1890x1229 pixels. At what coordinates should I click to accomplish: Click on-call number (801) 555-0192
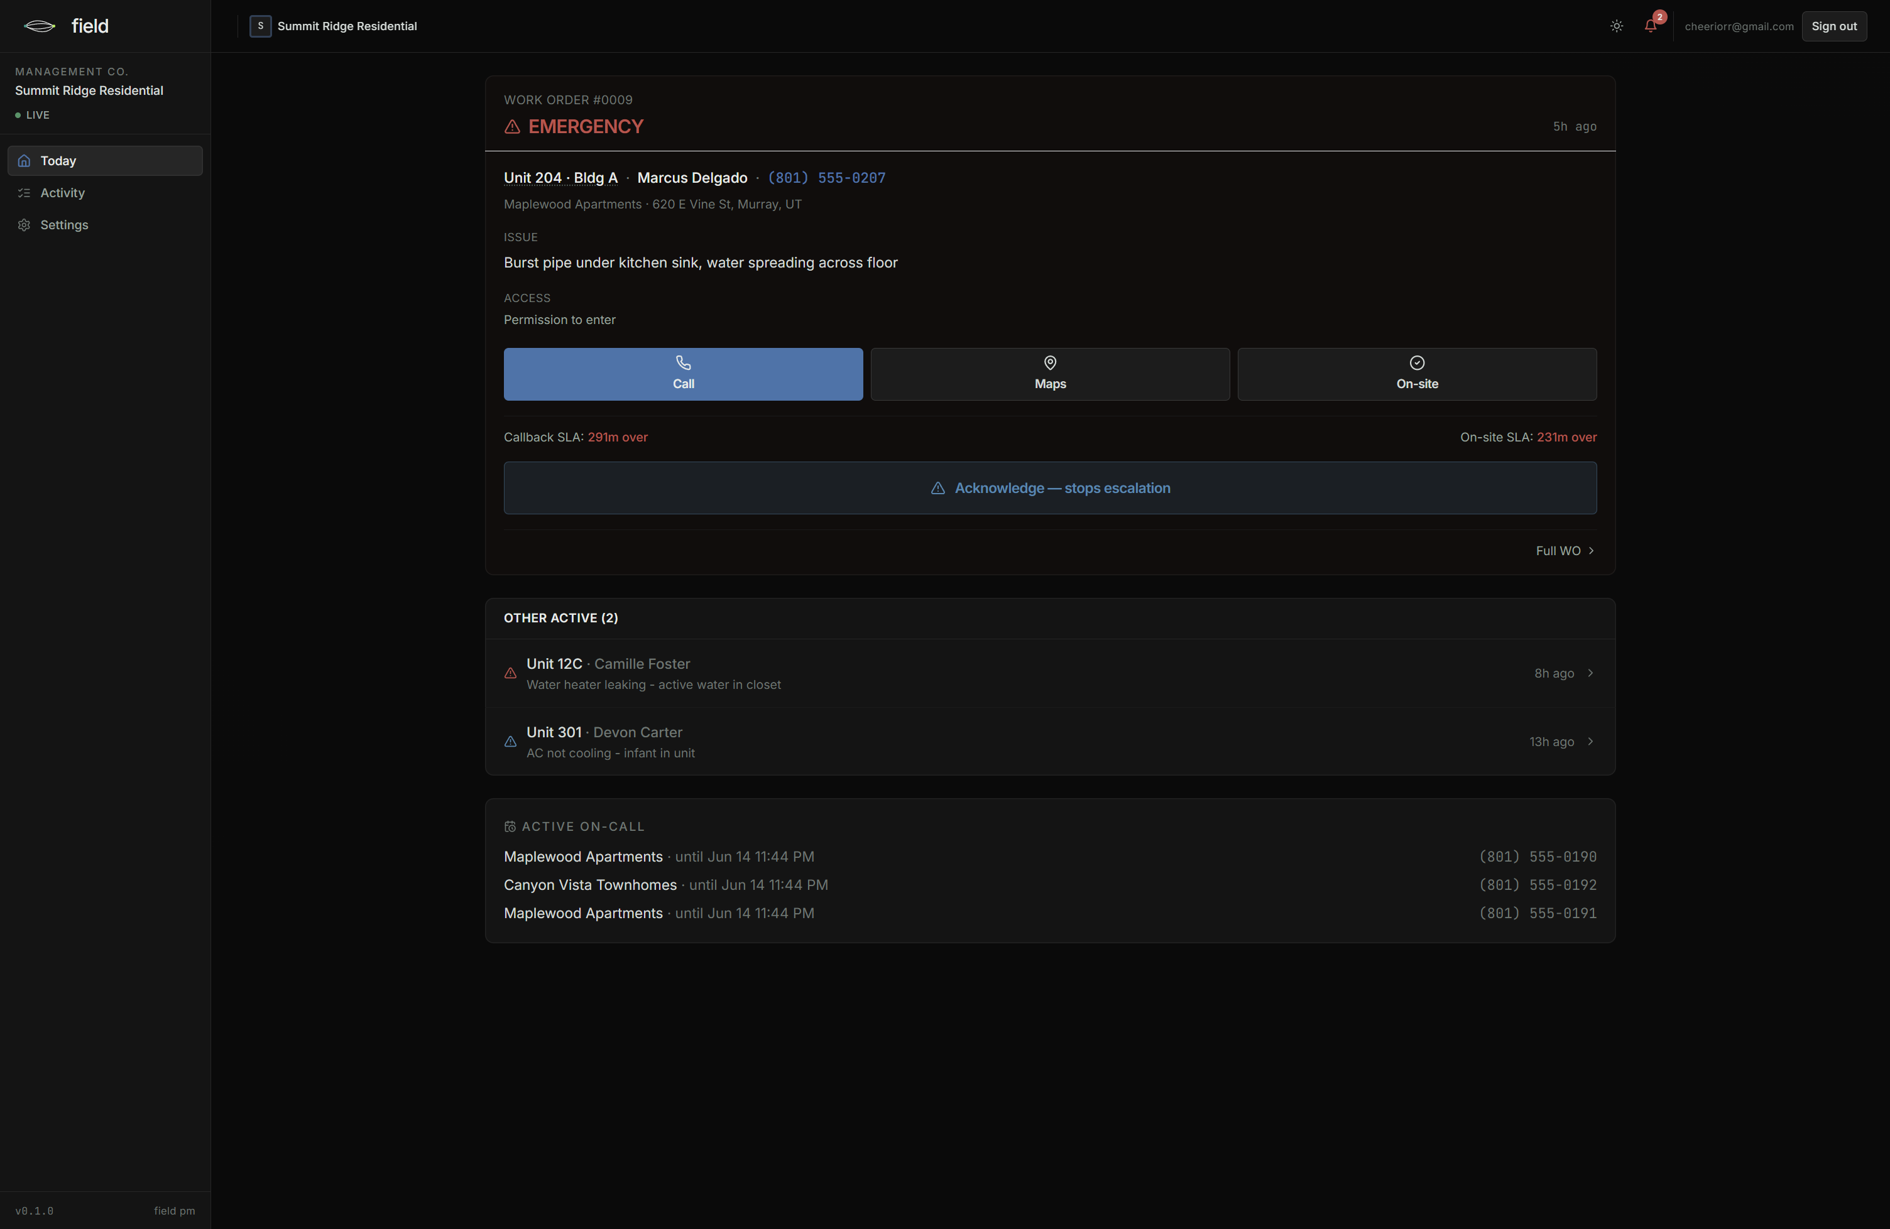coord(1538,885)
